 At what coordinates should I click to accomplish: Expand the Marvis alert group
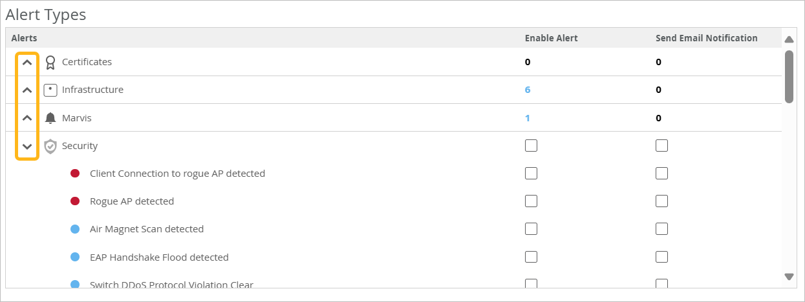coord(27,118)
